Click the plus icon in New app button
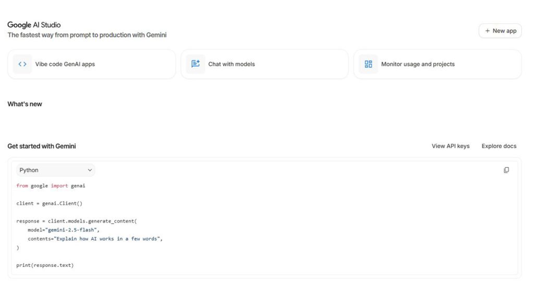Image resolution: width=534 pixels, height=306 pixels. [x=488, y=31]
